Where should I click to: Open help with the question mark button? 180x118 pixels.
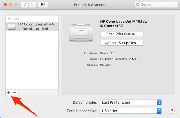(172, 111)
